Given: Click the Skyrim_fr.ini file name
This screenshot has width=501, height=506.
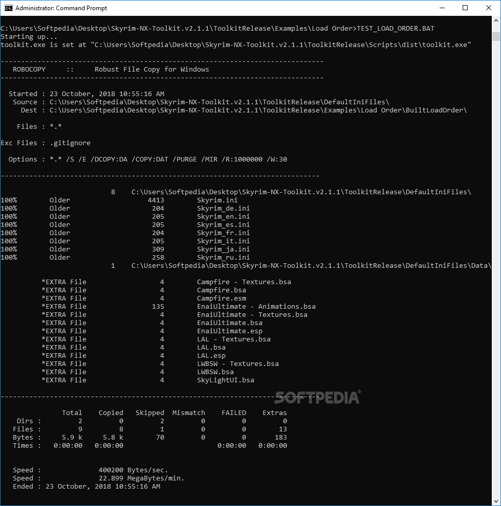Looking at the screenshot, I should tap(223, 233).
